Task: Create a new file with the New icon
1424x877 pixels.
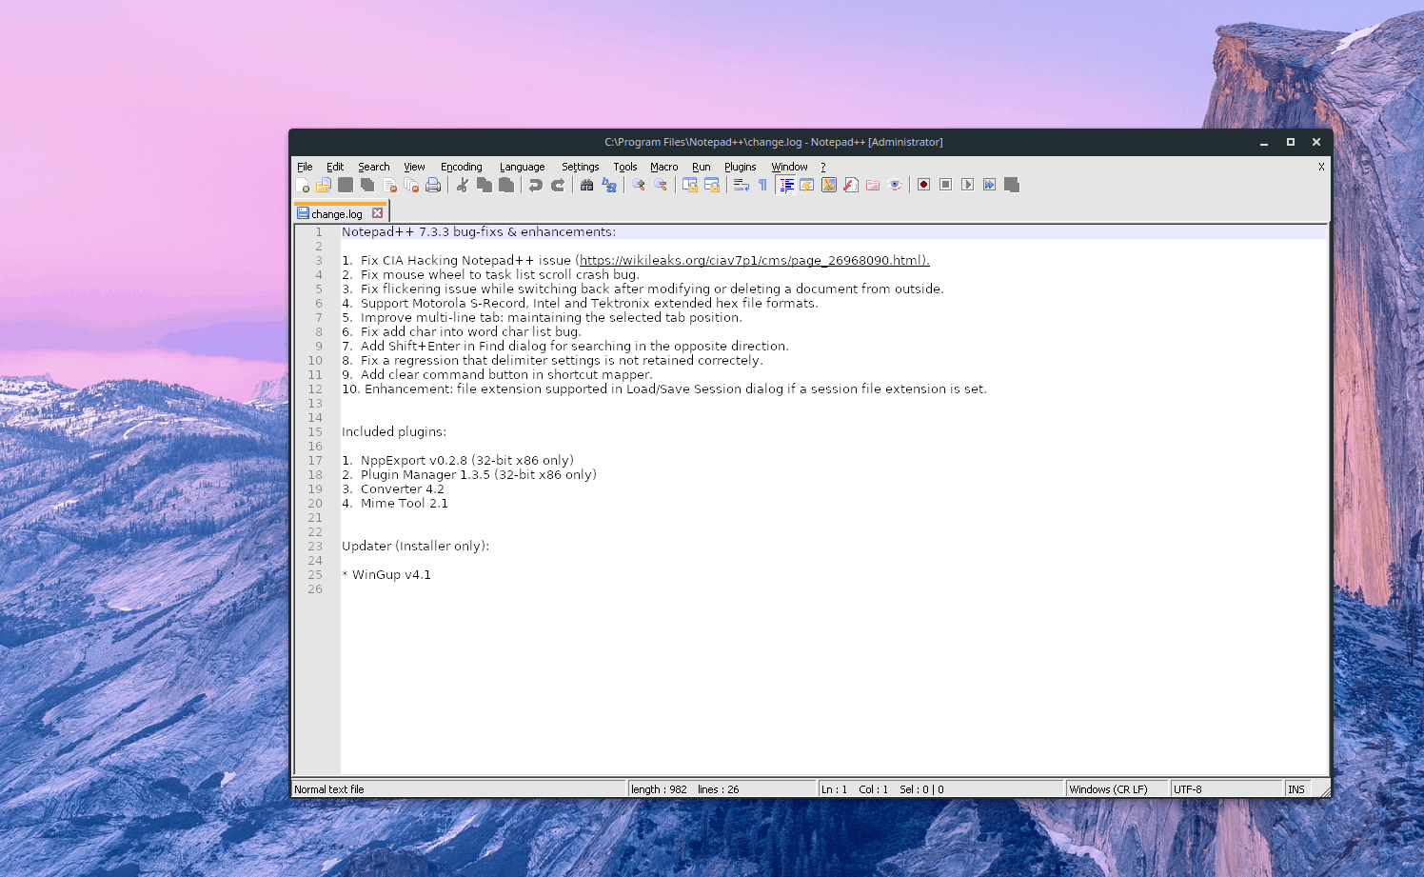Action: 303,185
